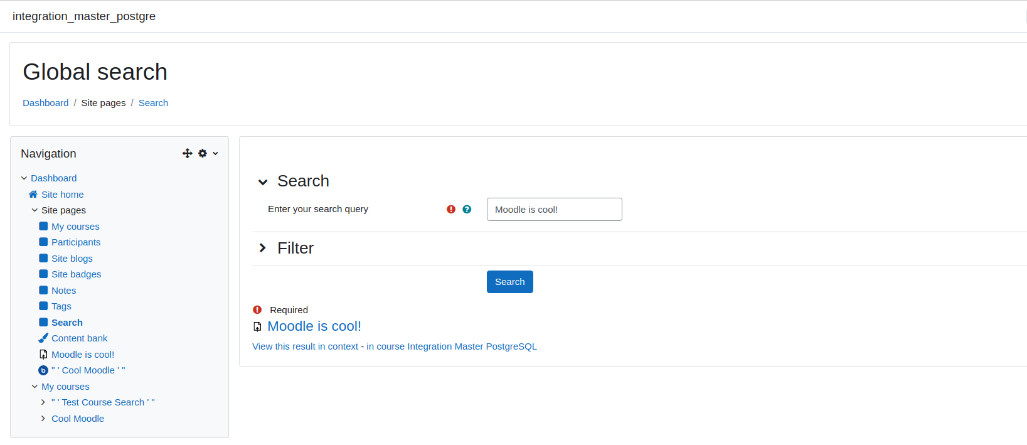Open Tags in the Navigation tree
Image resolution: width=1027 pixels, height=445 pixels.
point(61,306)
